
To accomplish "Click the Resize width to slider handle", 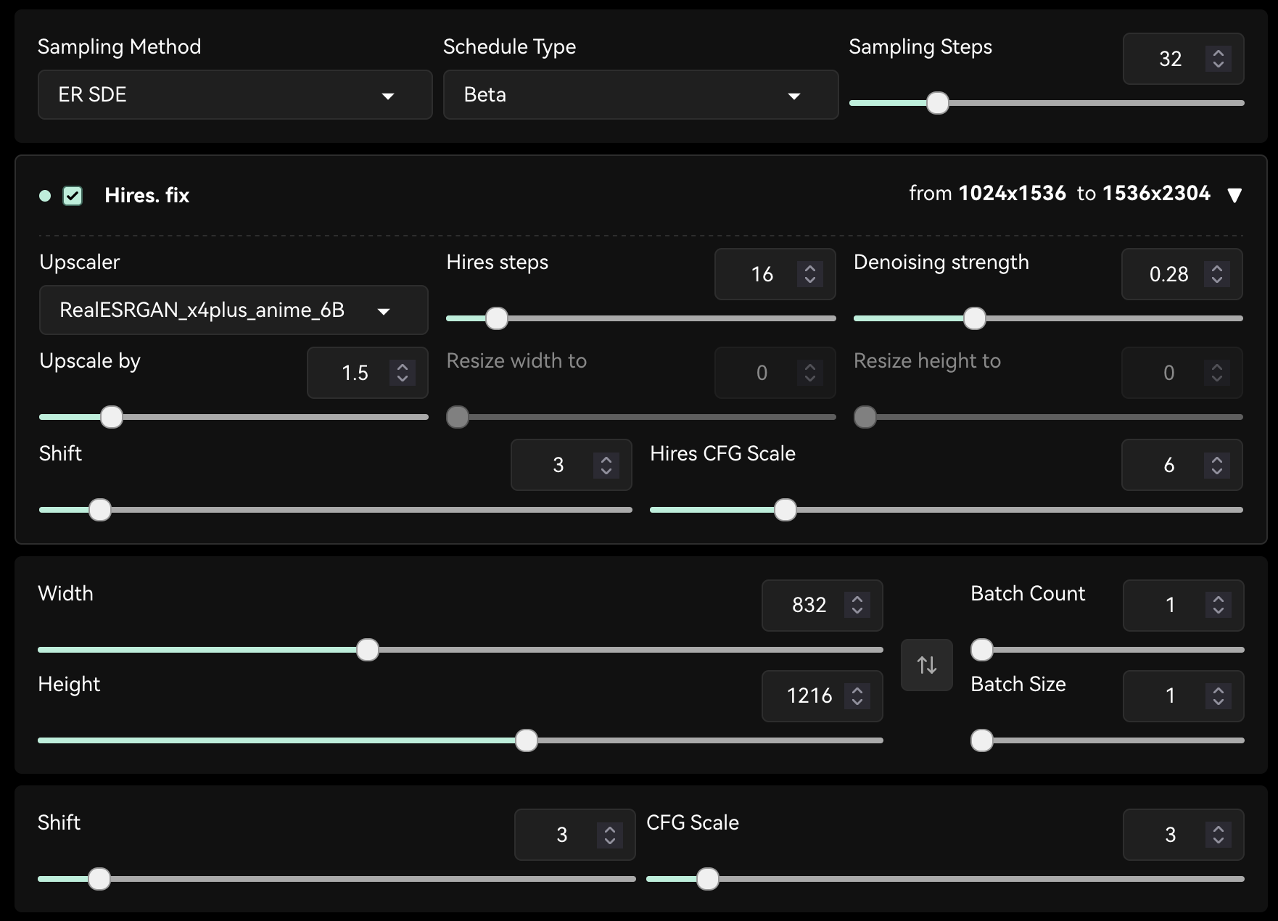I will click(x=458, y=417).
